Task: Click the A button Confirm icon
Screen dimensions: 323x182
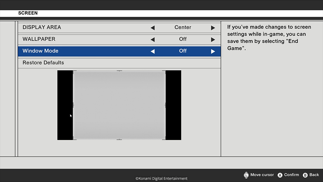Action: point(280,175)
